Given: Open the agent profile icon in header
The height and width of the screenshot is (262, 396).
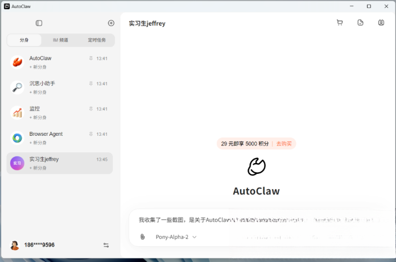Looking at the screenshot, I should click(381, 23).
